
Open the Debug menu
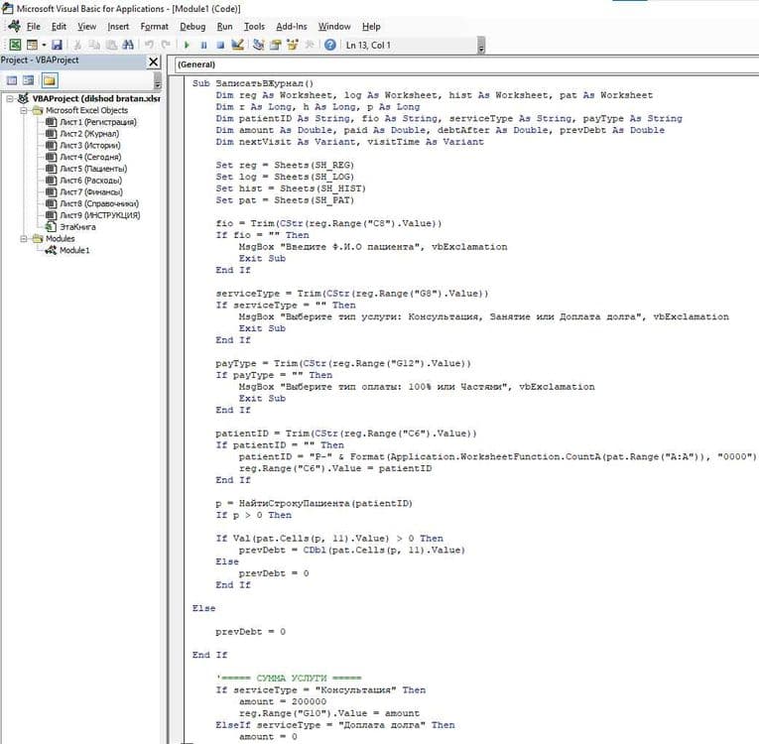192,27
